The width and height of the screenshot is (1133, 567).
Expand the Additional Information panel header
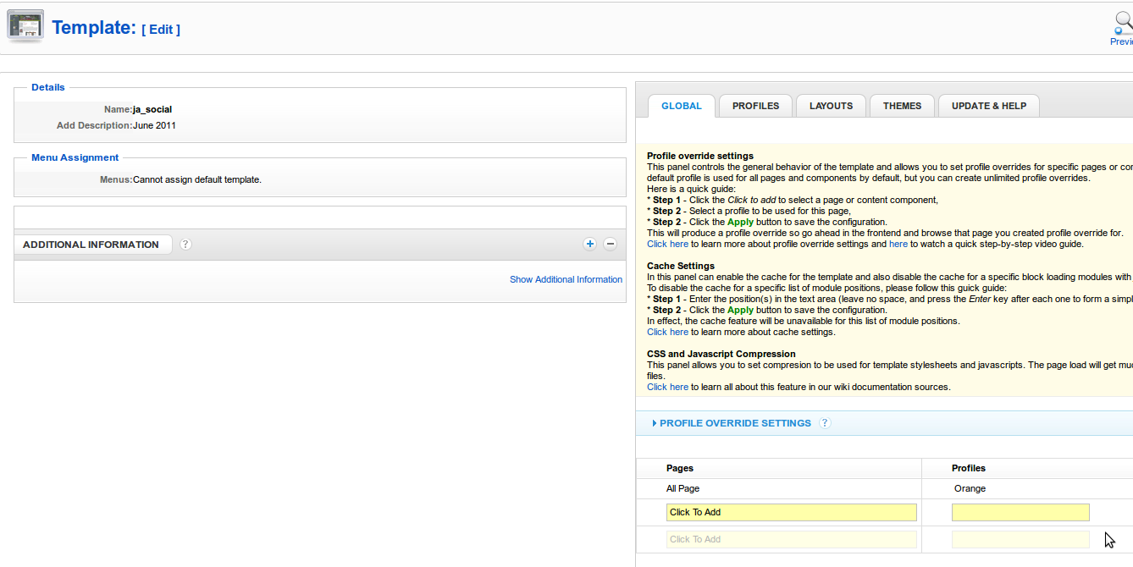tap(91, 245)
